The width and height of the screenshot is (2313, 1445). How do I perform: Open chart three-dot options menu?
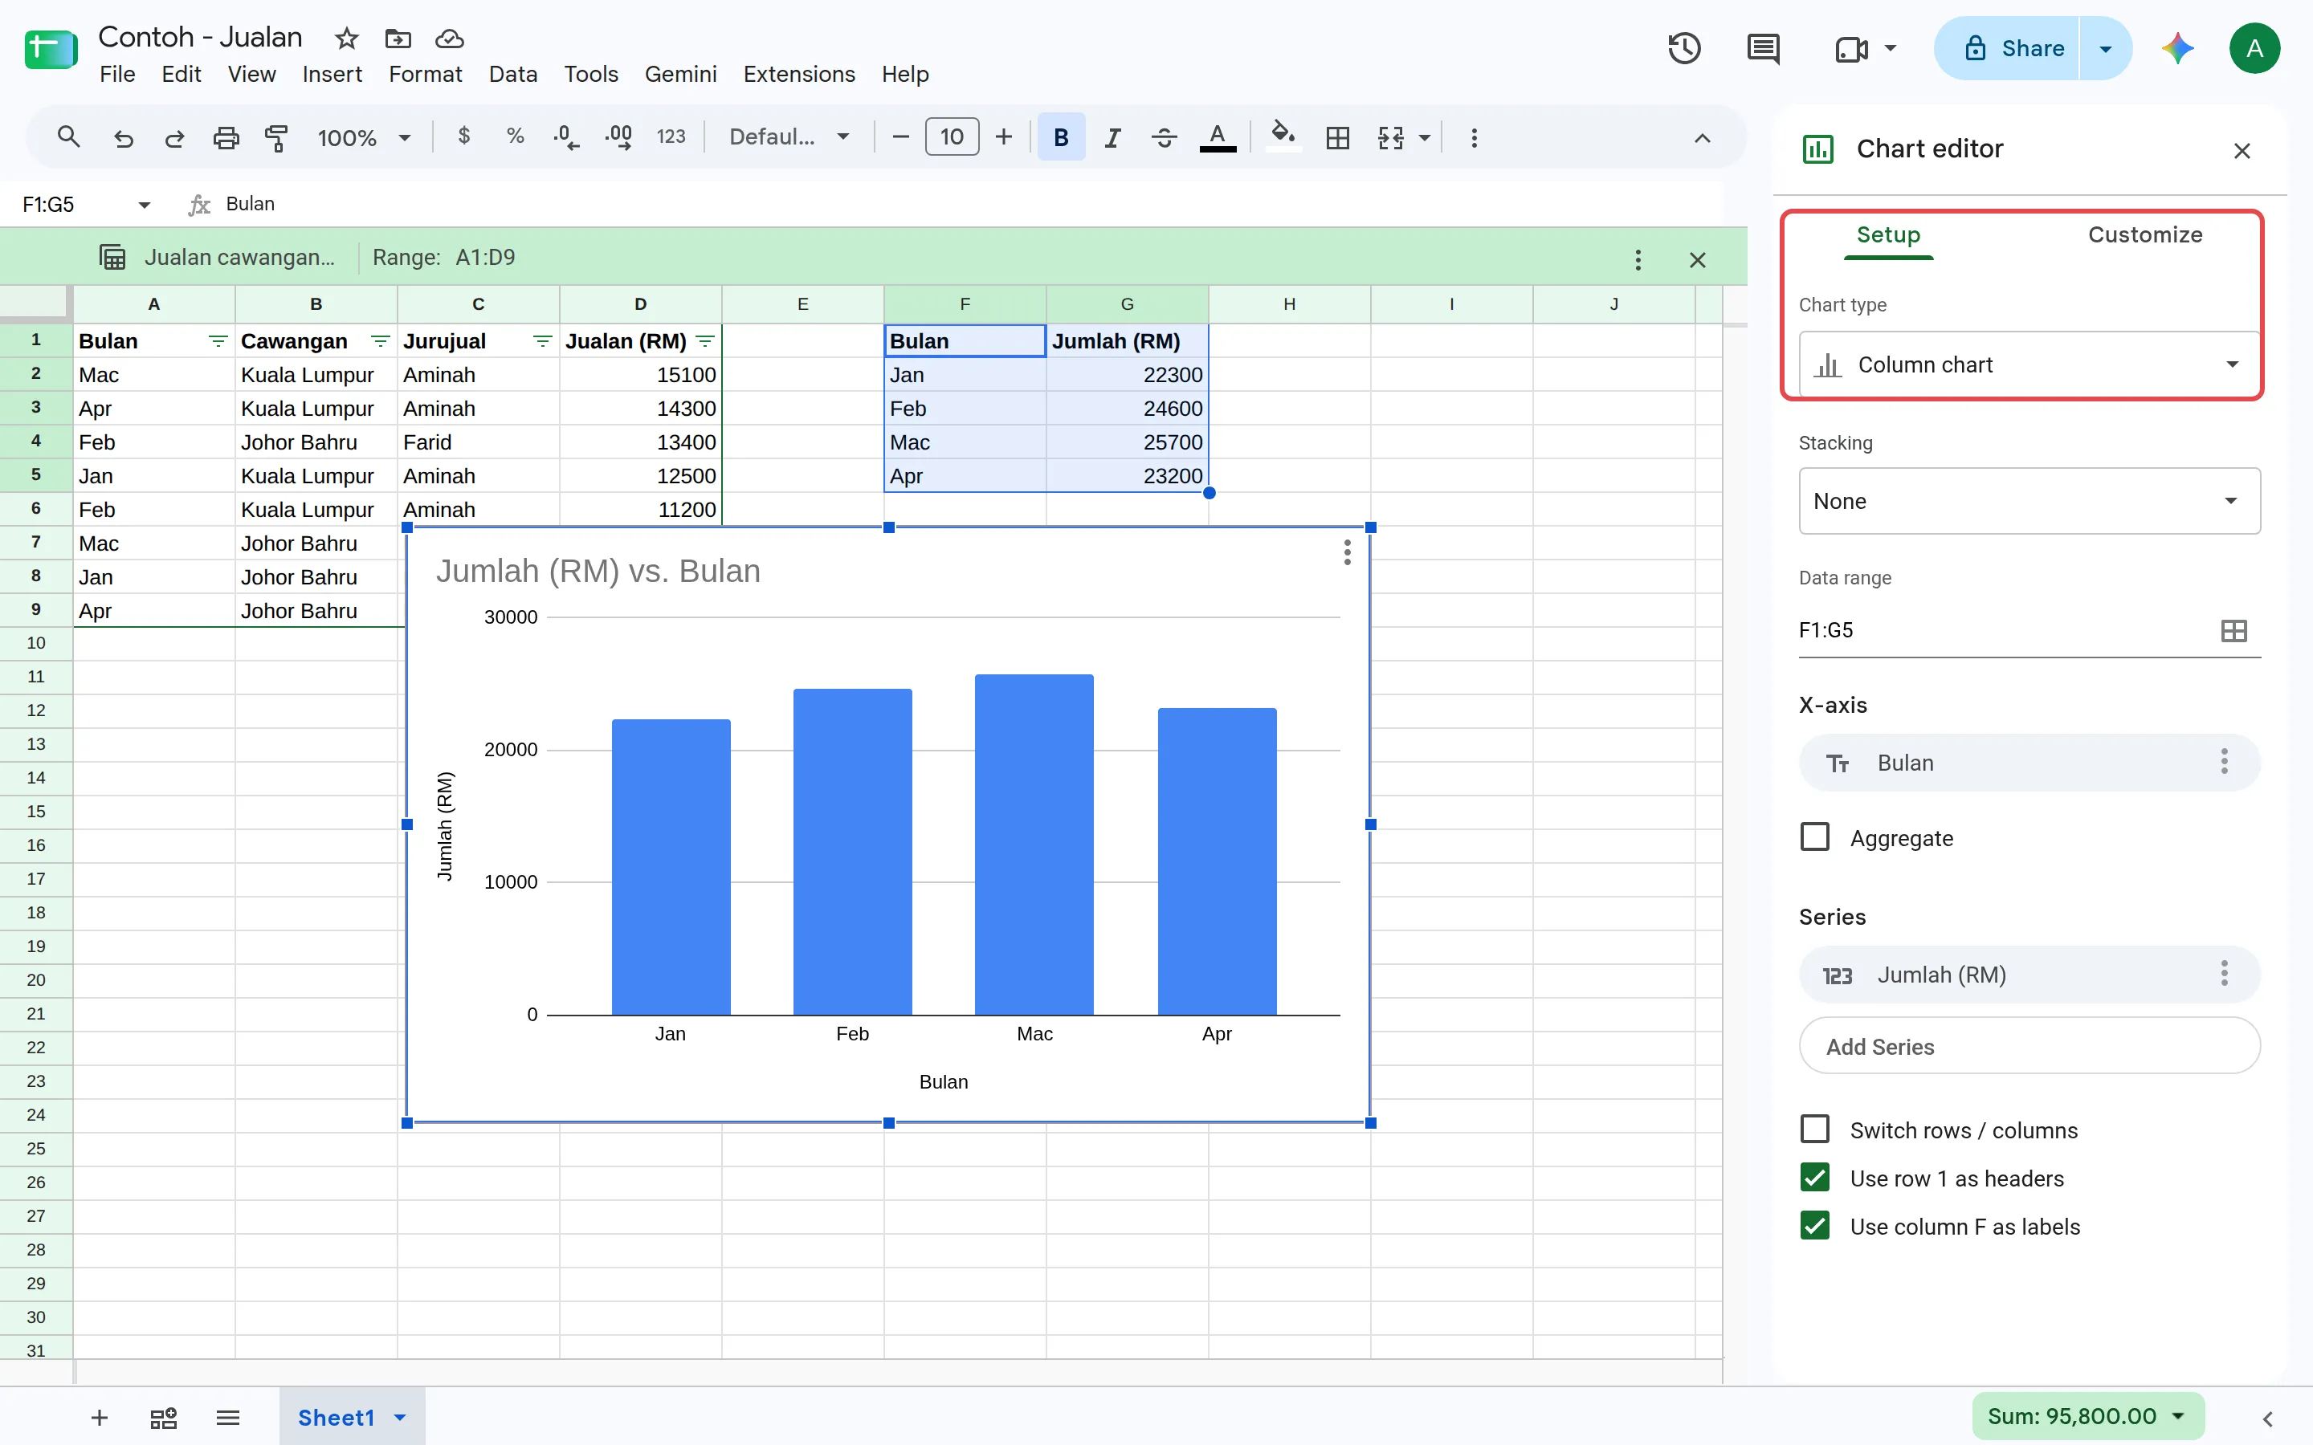click(1347, 552)
